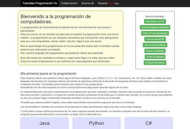The image size is (190, 129).
Task: Click the heading Bienvenido a la programación de computadoras
Action: pyautogui.click(x=55, y=19)
